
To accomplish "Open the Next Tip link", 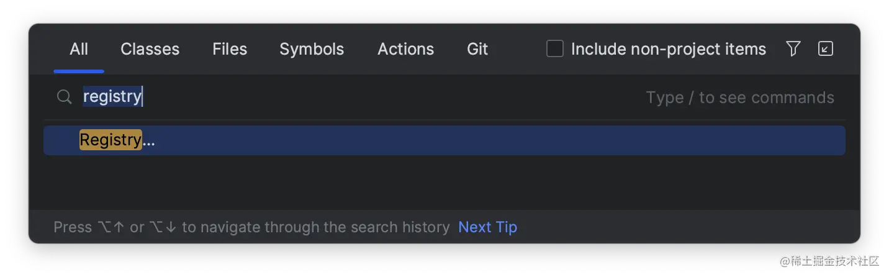I will pos(487,227).
